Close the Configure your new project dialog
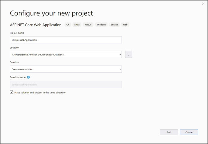This screenshot has height=144, width=208. point(203,4)
